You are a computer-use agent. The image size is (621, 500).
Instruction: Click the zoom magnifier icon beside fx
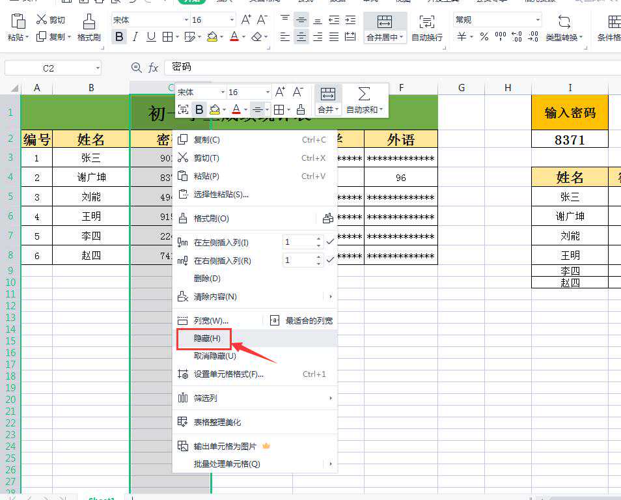click(x=136, y=68)
